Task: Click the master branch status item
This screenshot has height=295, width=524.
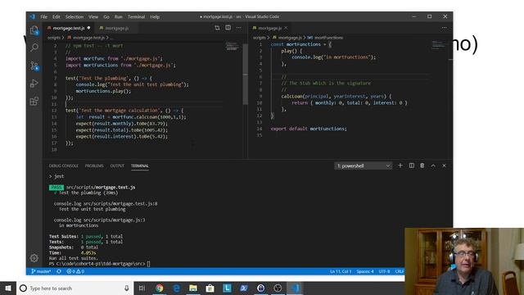Action: pos(41,271)
